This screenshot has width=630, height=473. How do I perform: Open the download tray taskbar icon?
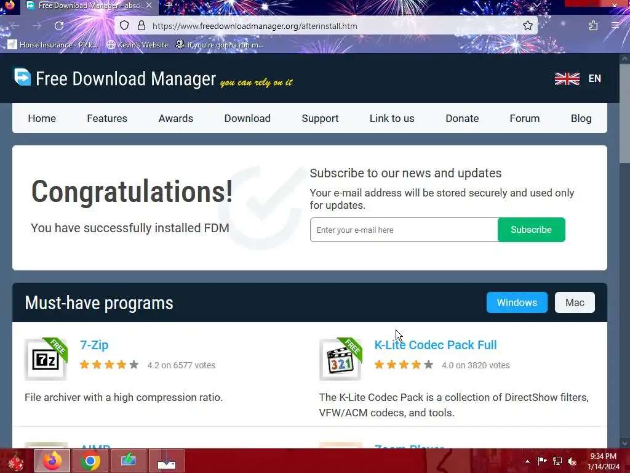[x=167, y=461]
